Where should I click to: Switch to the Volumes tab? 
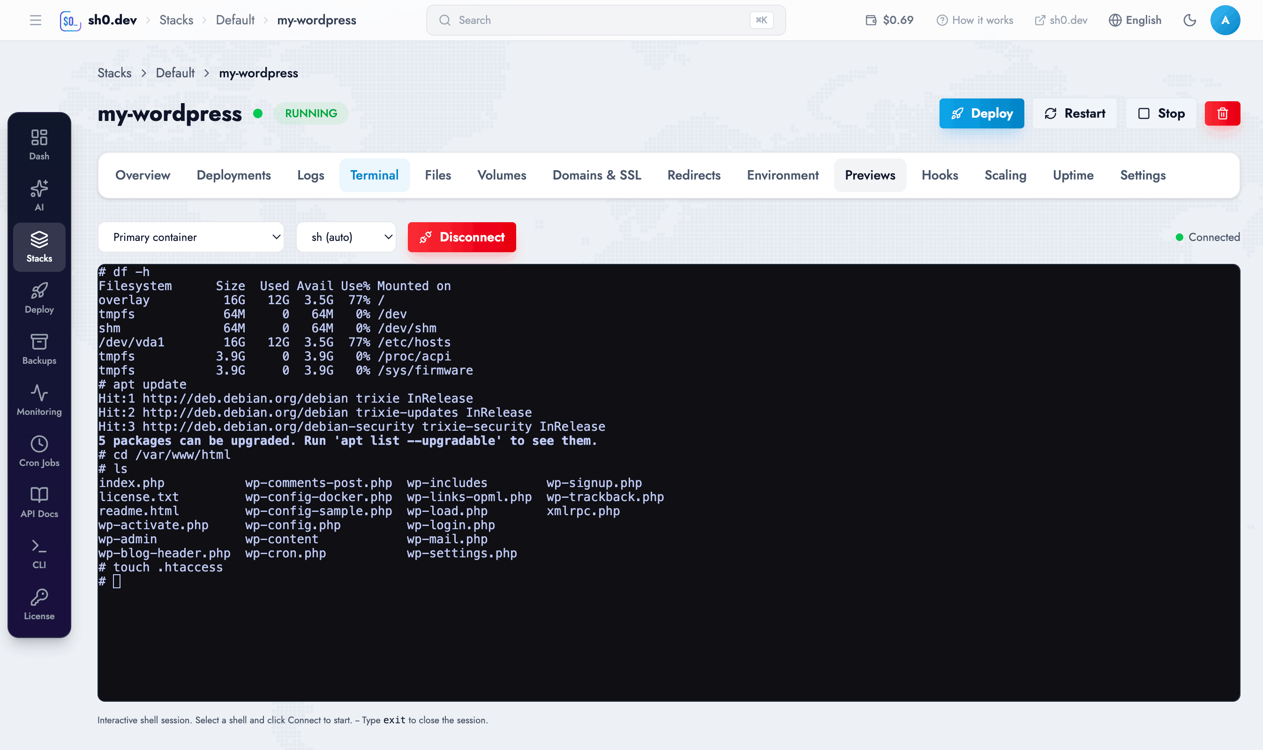tap(501, 175)
